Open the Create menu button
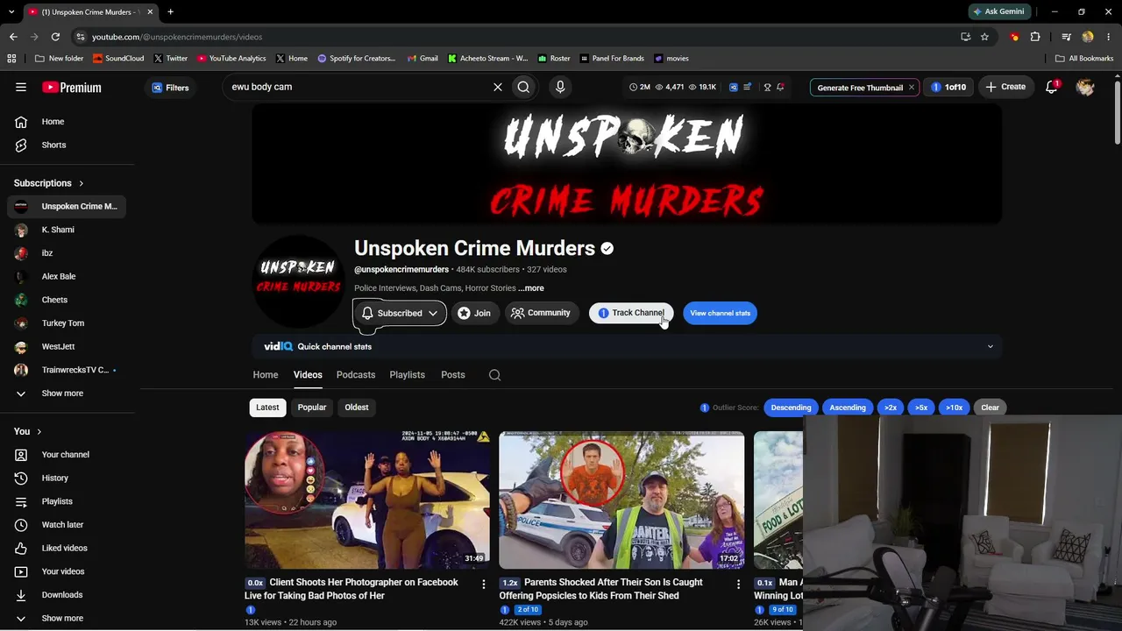Screen dimensions: 1122x631 click(1005, 88)
